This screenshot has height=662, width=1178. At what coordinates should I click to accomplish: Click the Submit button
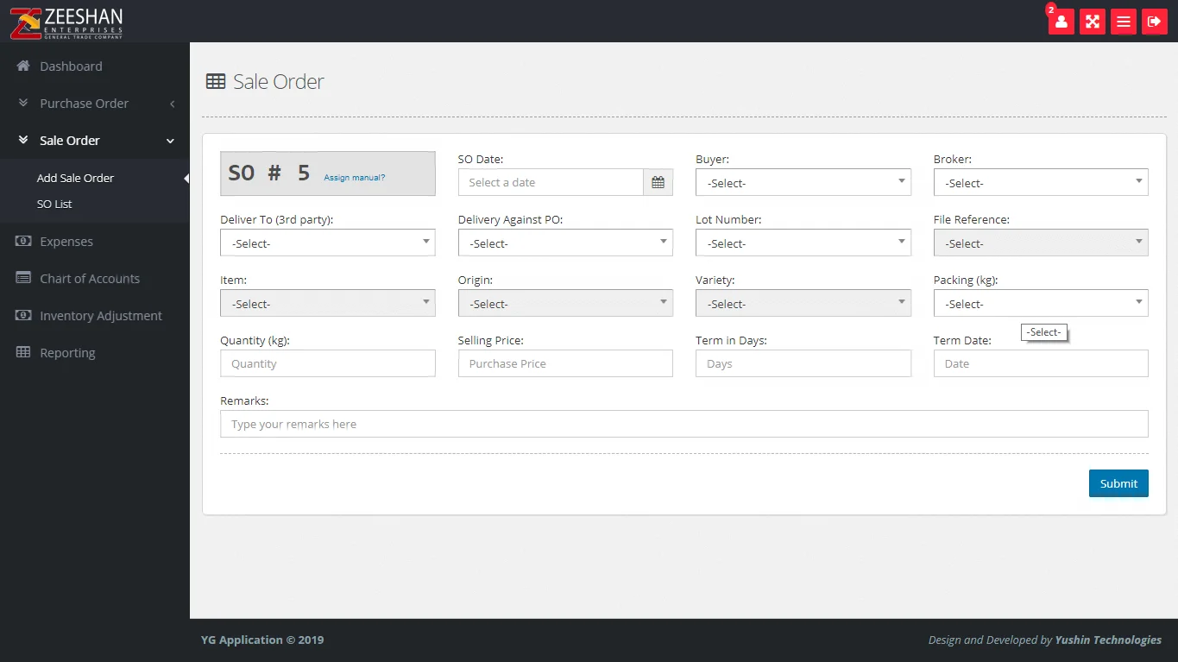[x=1118, y=483]
